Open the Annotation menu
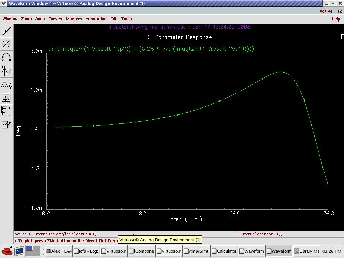The width and height of the screenshot is (344, 258). click(x=96, y=19)
